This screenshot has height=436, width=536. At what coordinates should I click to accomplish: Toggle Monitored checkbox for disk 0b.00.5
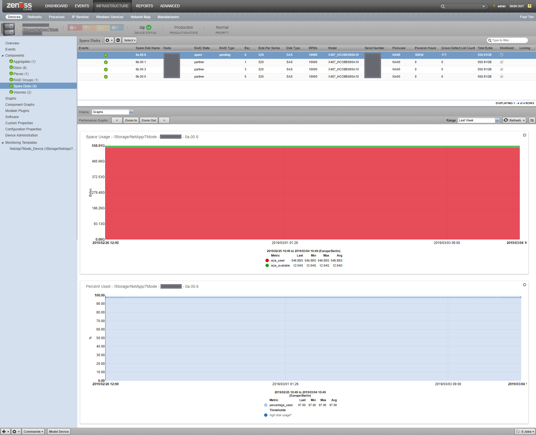pyautogui.click(x=501, y=77)
